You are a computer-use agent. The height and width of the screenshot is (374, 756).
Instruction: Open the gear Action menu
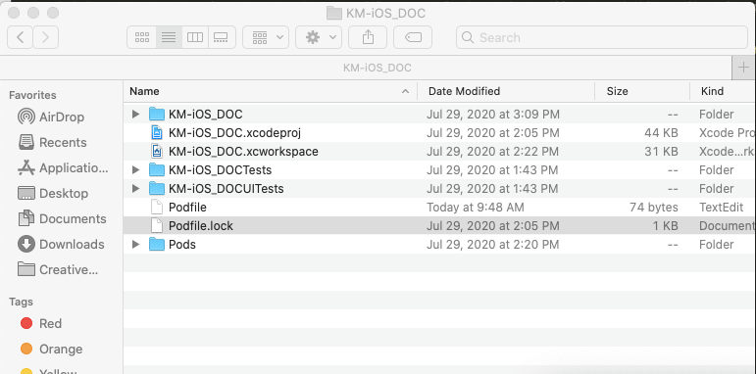point(319,37)
